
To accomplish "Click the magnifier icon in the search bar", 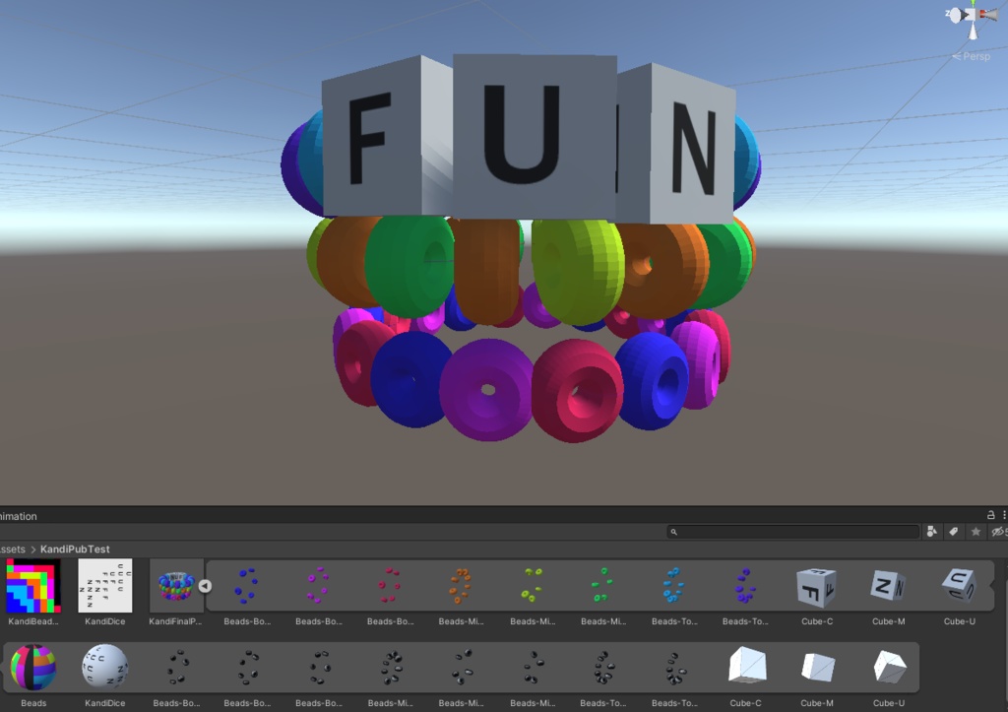I will coord(674,532).
